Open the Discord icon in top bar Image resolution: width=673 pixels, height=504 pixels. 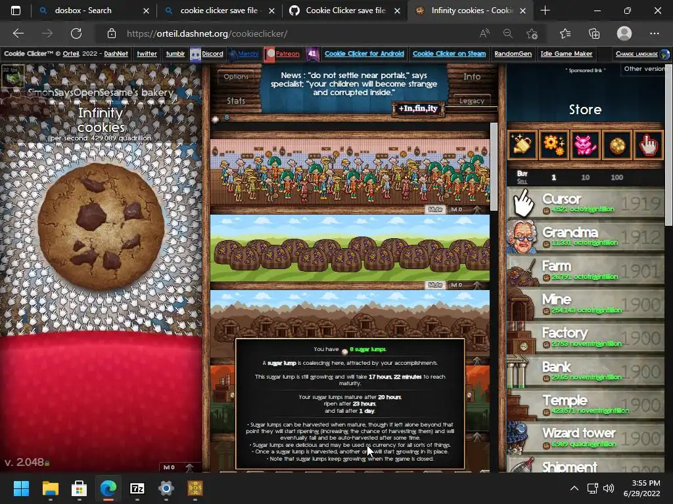[195, 54]
